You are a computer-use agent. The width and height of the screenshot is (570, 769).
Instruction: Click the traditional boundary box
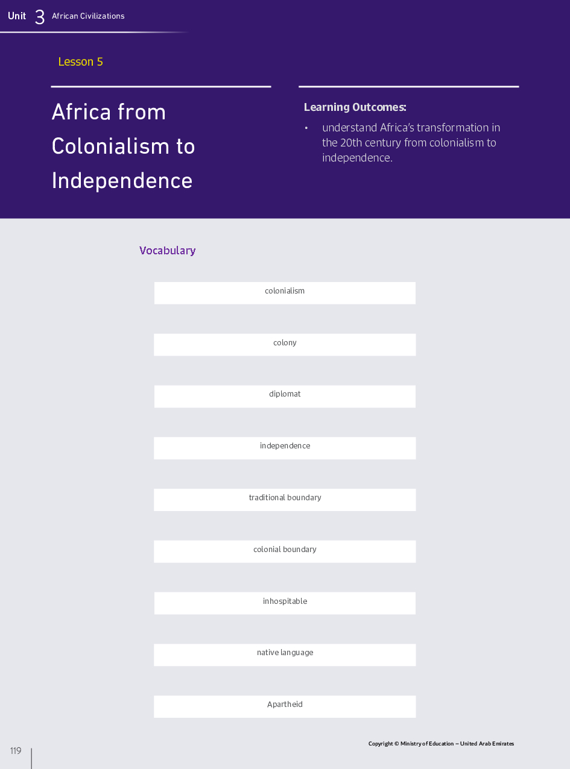[285, 500]
